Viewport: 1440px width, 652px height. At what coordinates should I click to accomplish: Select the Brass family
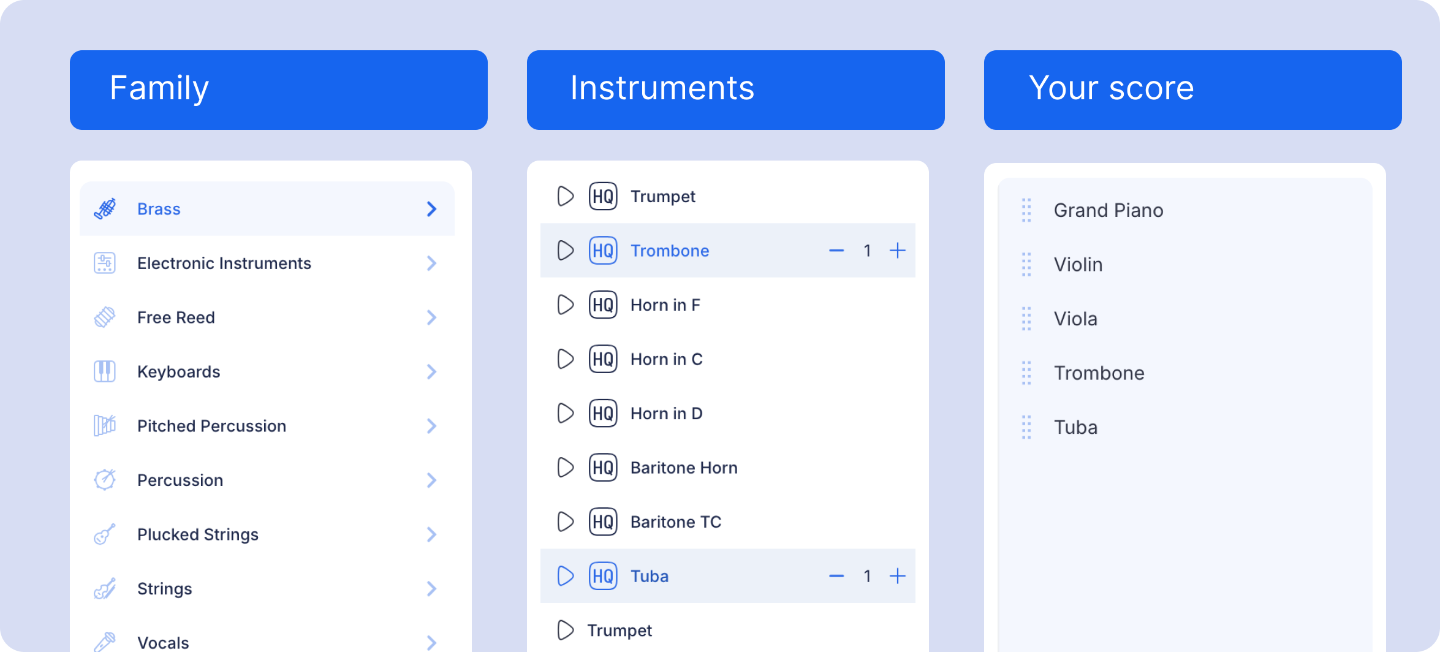pyautogui.click(x=267, y=209)
